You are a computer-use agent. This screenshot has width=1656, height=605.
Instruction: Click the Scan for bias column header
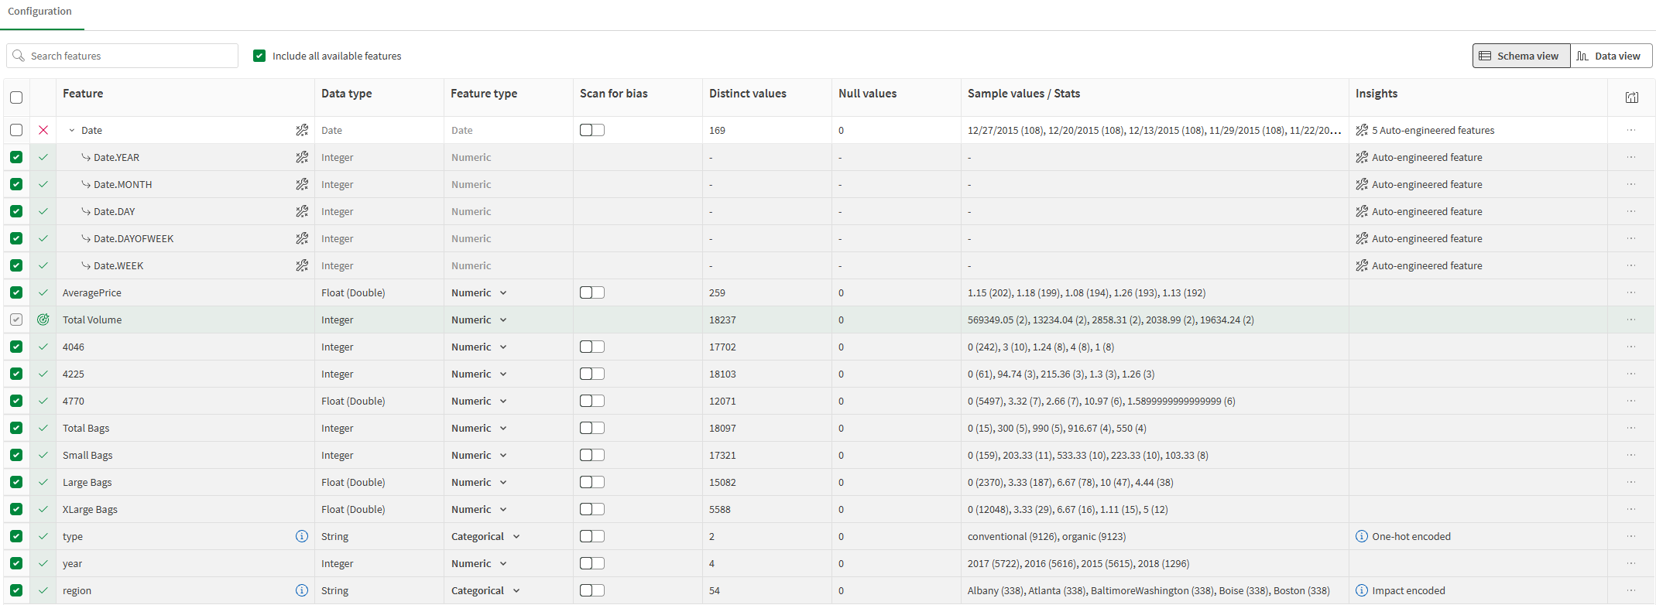[x=614, y=94]
